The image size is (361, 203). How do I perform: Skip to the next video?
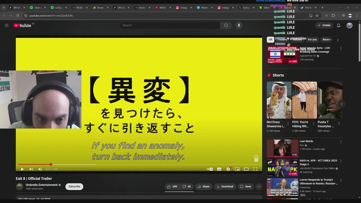pyautogui.click(x=31, y=169)
